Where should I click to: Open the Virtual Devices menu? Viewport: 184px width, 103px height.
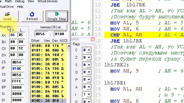tap(47, 1)
